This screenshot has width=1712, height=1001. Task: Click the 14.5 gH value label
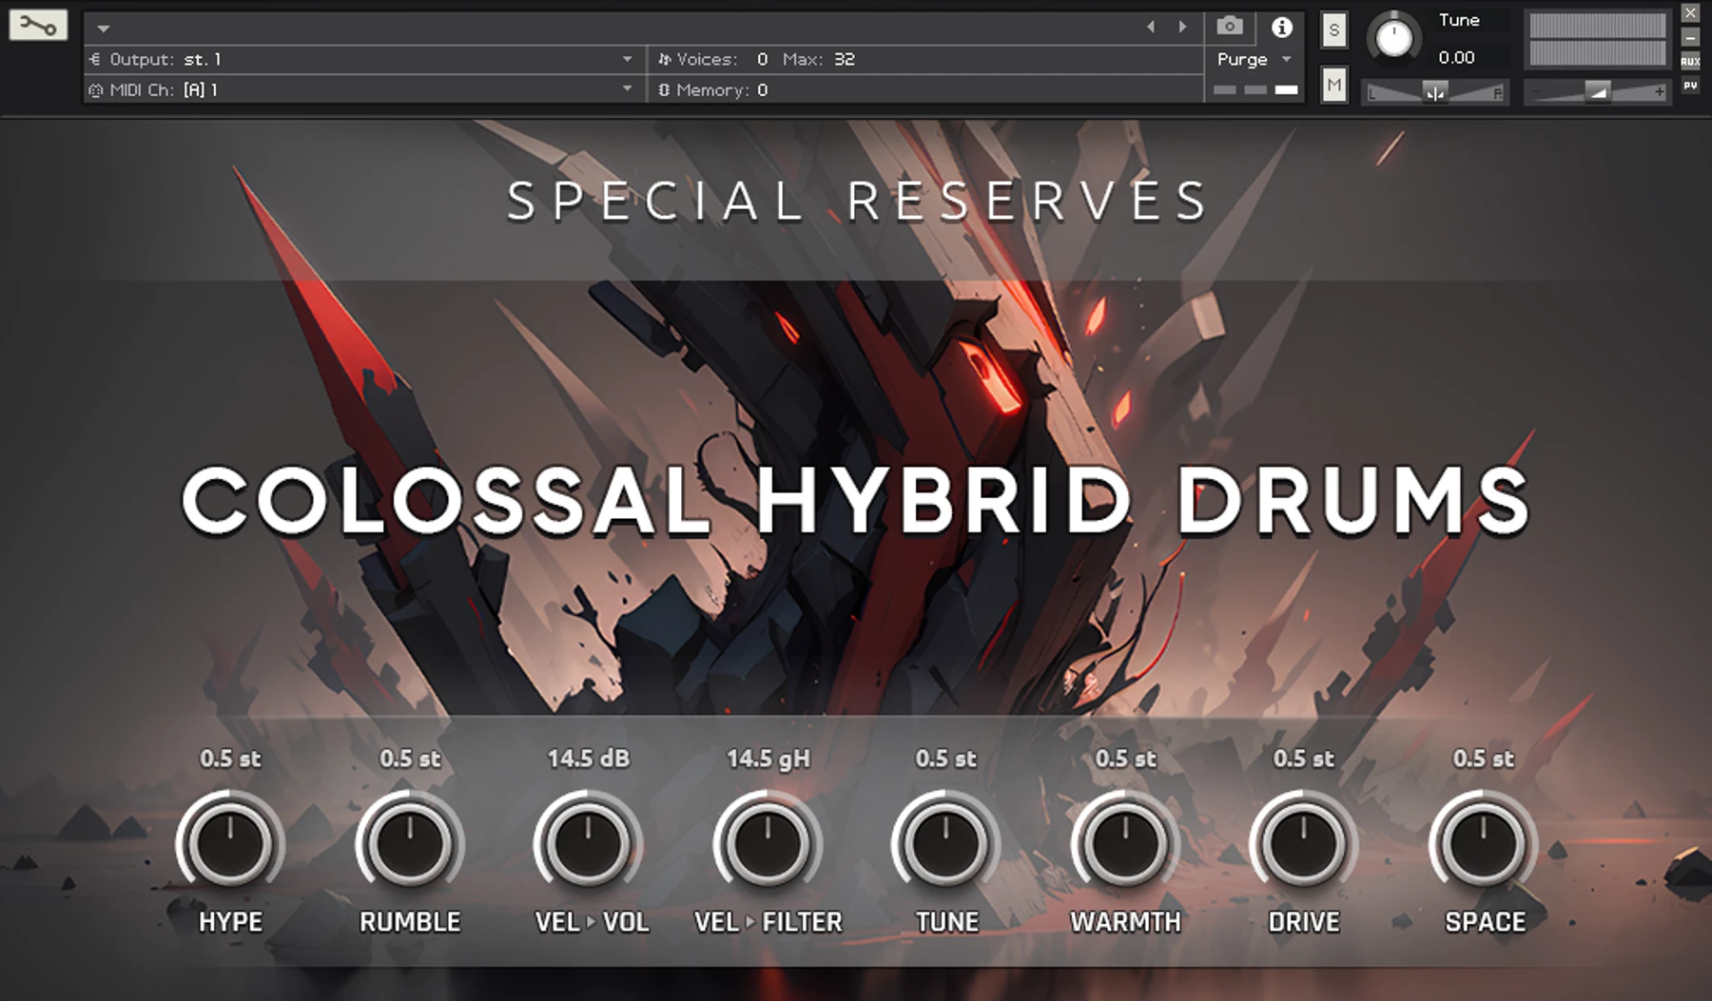(768, 759)
